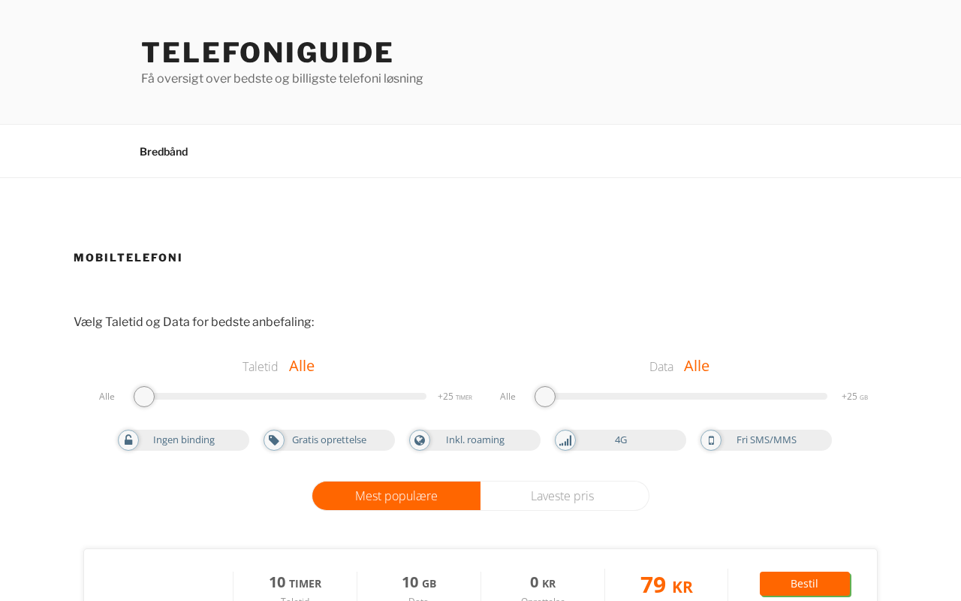Click the tag icon for Gratis oprettelse
The height and width of the screenshot is (601, 961).
pos(274,440)
